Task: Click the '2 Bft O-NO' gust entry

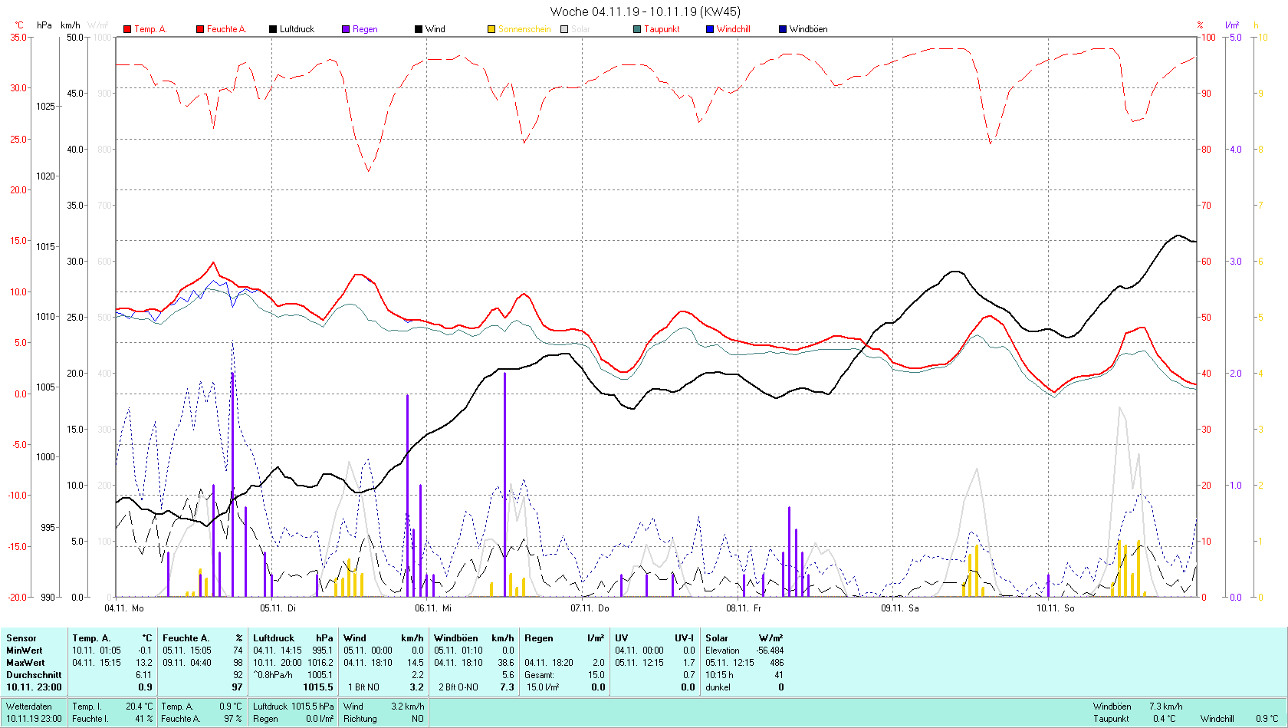Action: 458,687
